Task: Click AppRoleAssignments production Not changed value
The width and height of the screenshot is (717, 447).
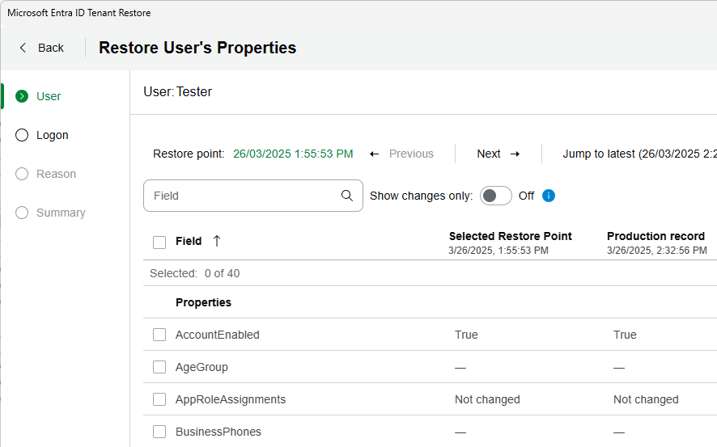Action: coord(646,399)
